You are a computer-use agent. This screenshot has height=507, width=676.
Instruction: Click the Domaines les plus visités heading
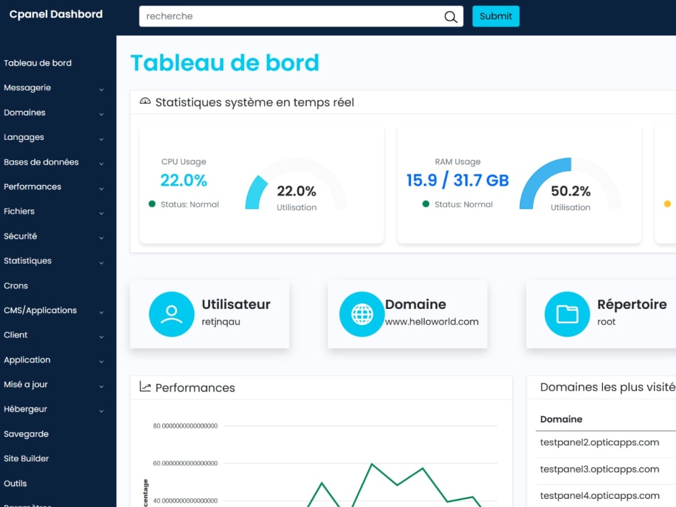point(608,387)
